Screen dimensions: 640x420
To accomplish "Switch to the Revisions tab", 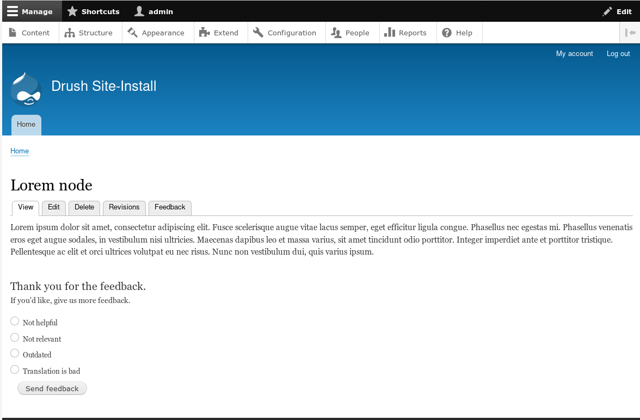I will [x=124, y=207].
